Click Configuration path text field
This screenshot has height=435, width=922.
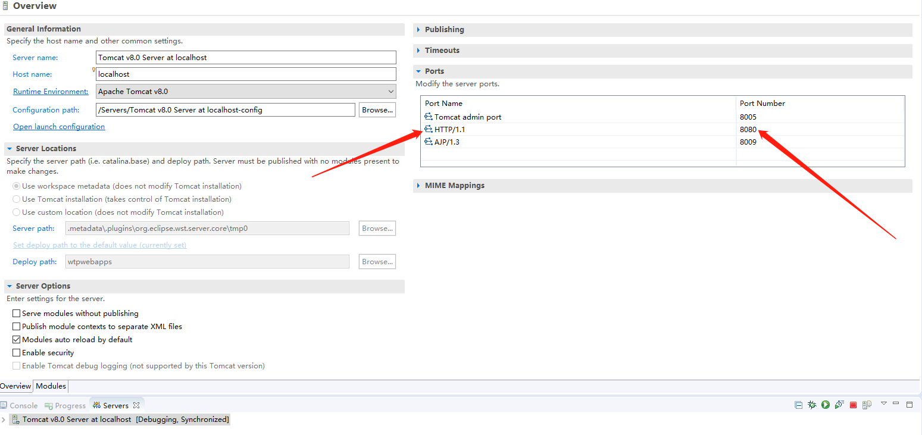click(x=226, y=109)
